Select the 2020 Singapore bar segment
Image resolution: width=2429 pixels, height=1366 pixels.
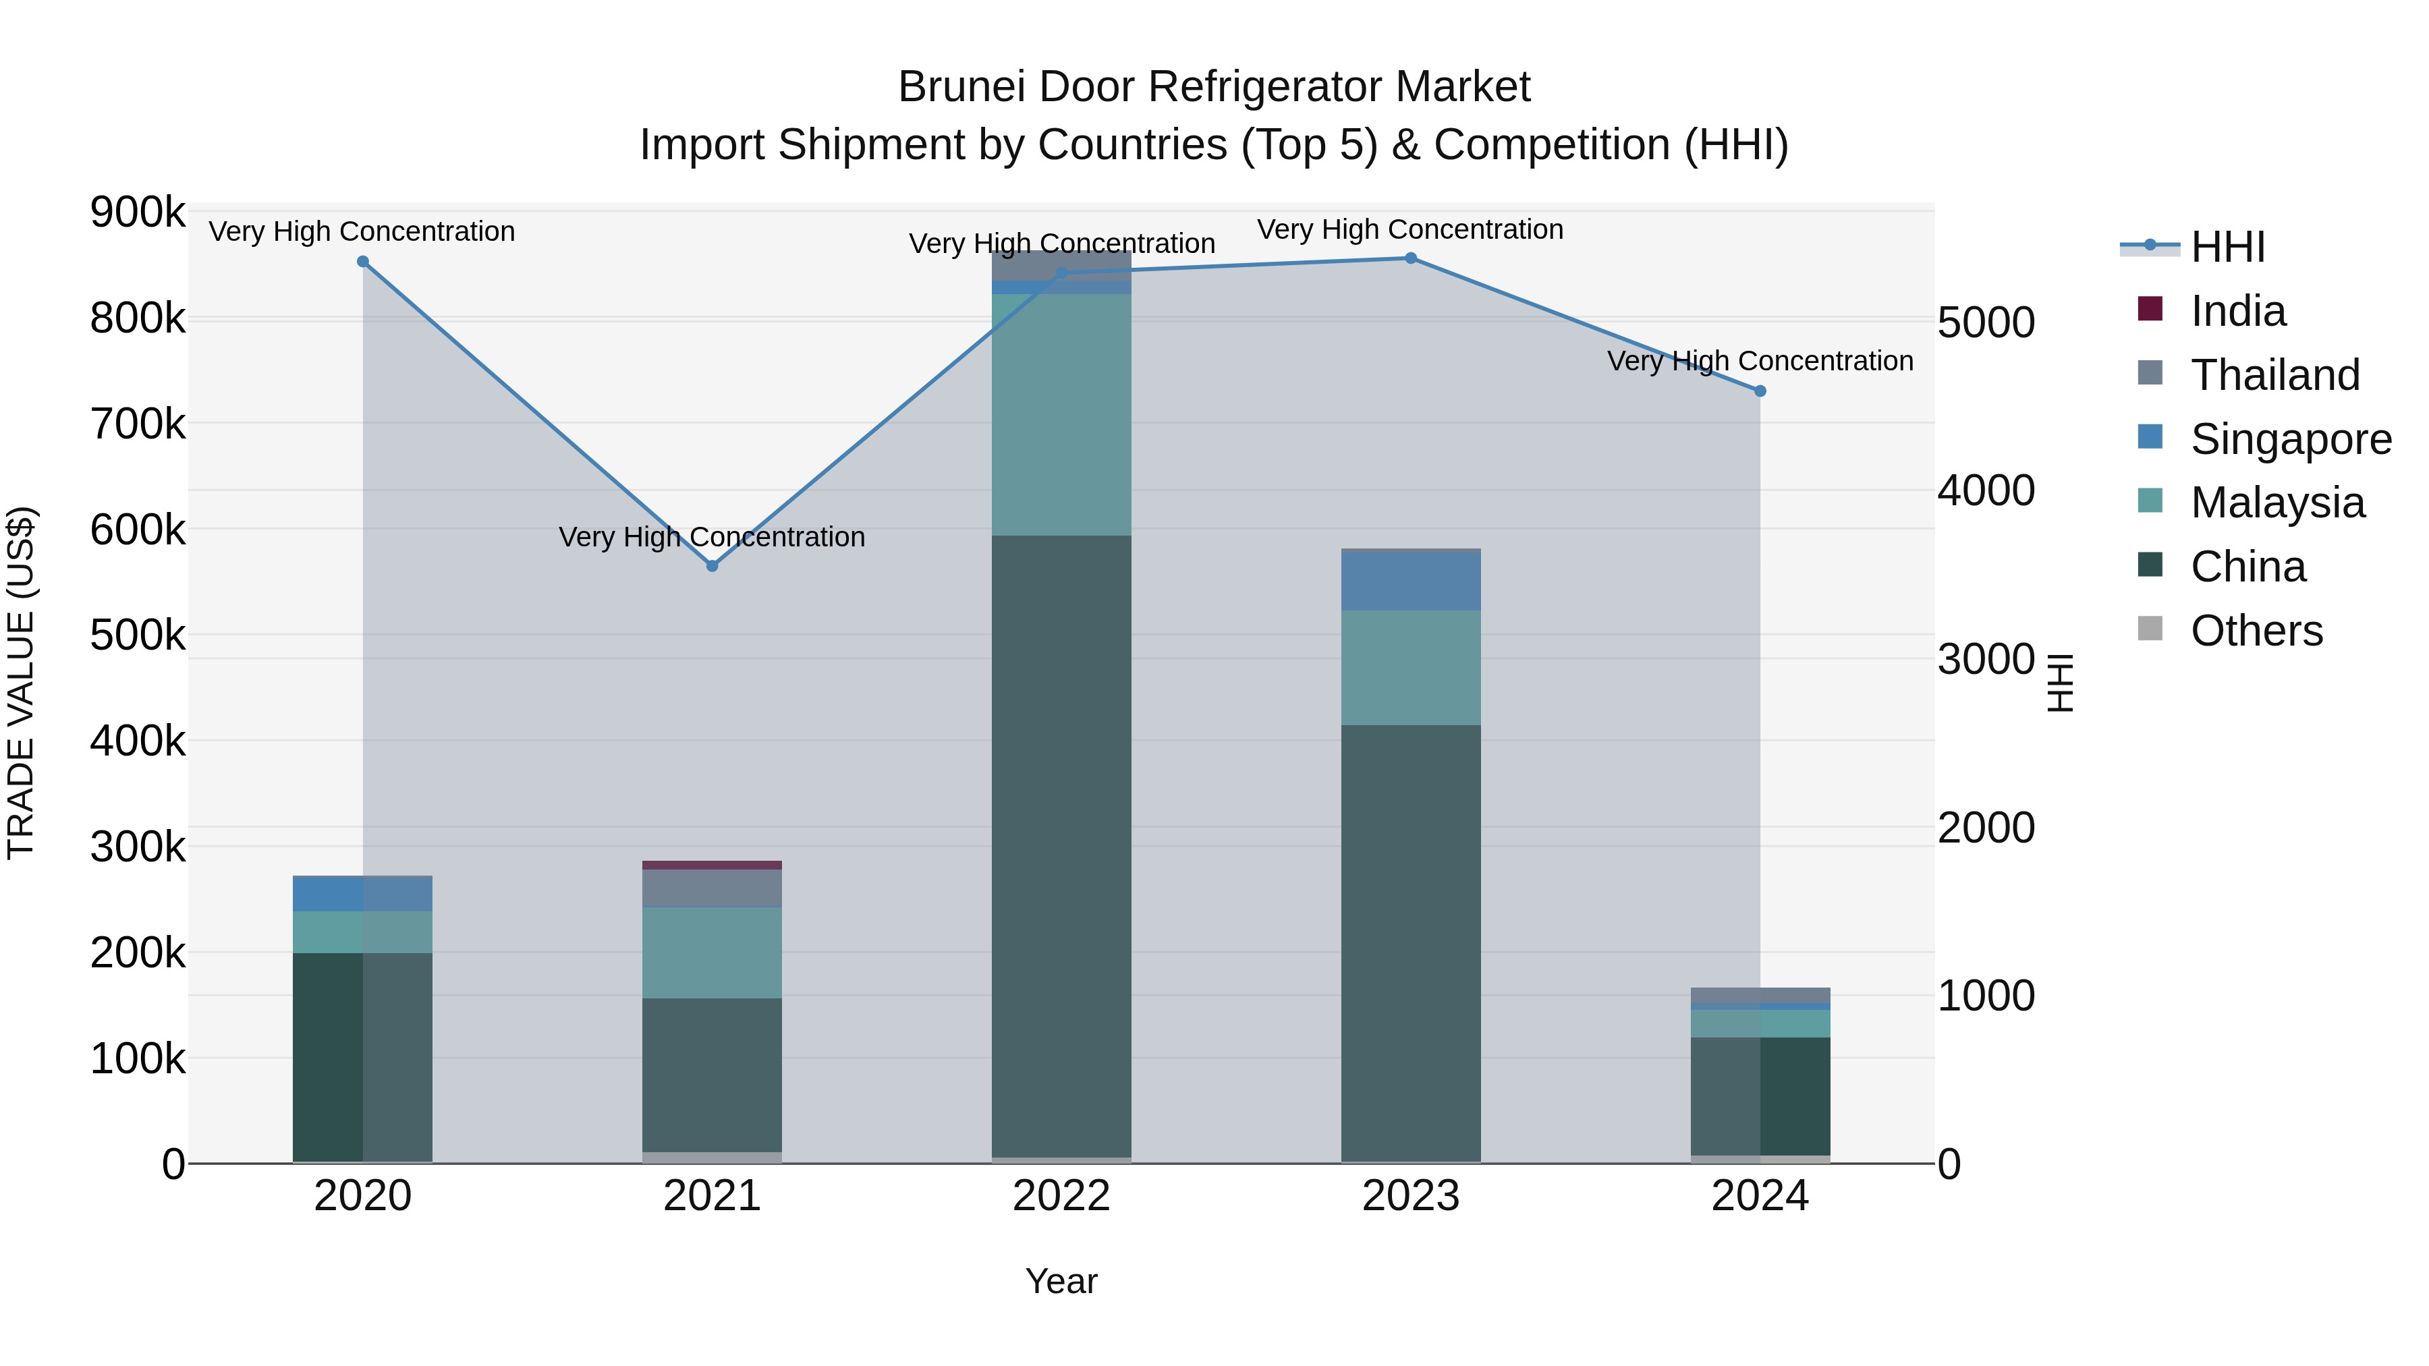tap(363, 894)
